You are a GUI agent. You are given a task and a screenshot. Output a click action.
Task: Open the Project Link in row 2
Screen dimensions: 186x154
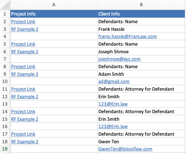tap(23, 21)
